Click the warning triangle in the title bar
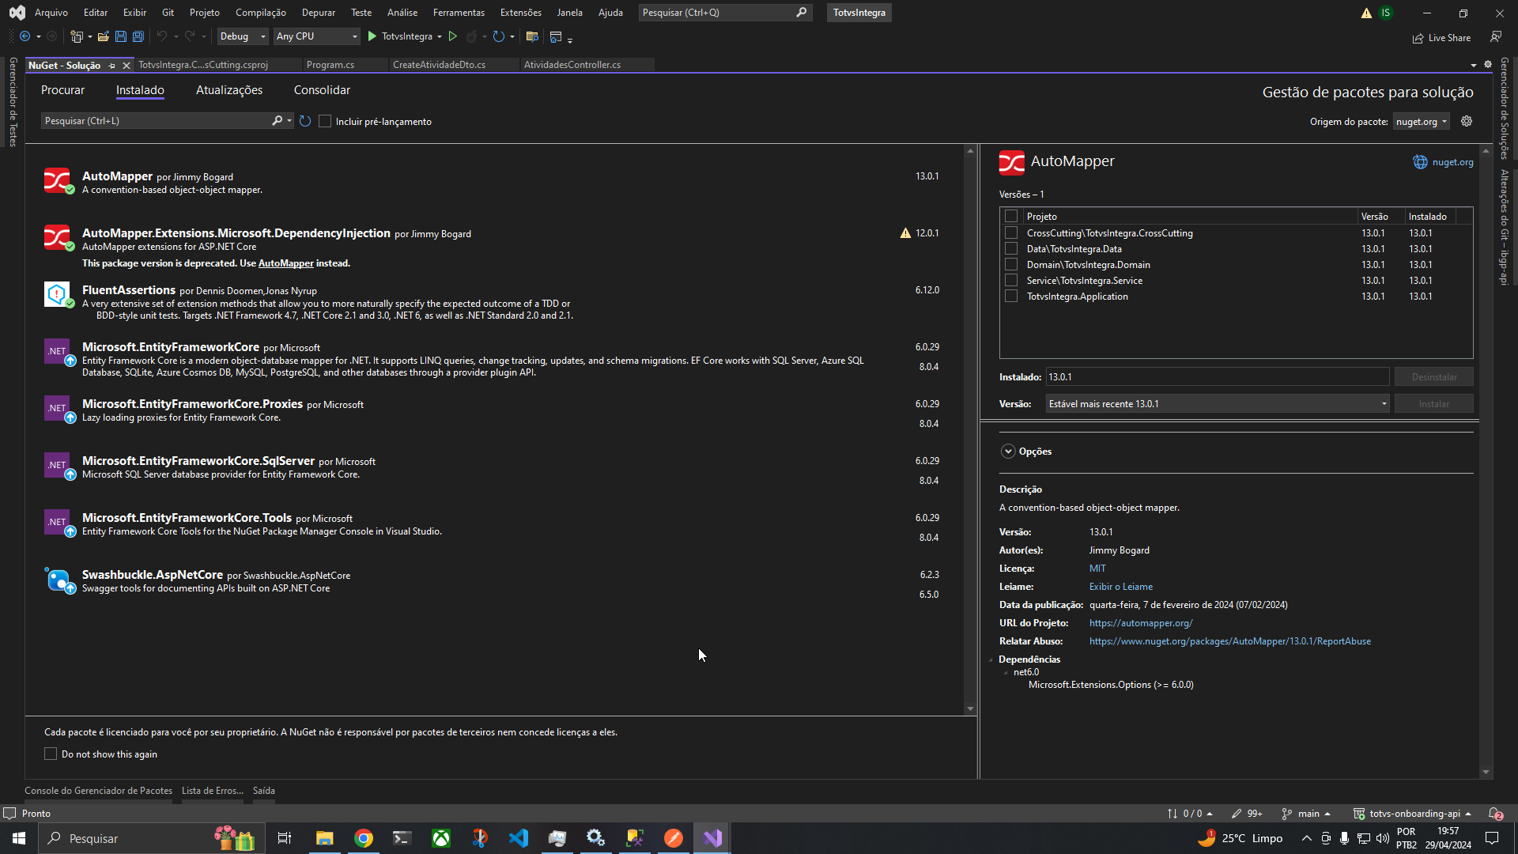 pos(1366,13)
